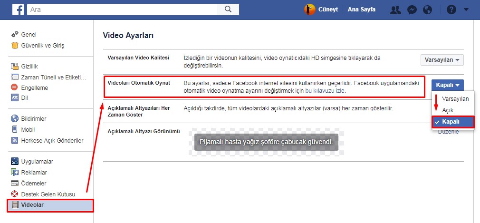The height and width of the screenshot is (223, 480).
Task: Open Güvenlik ve Giriş settings
Action: coord(42,46)
